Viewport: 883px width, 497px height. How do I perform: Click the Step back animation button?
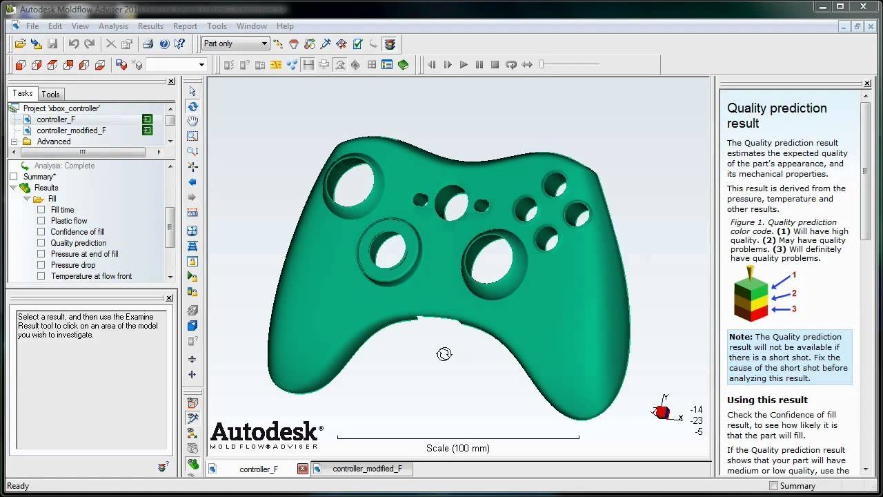tap(432, 65)
